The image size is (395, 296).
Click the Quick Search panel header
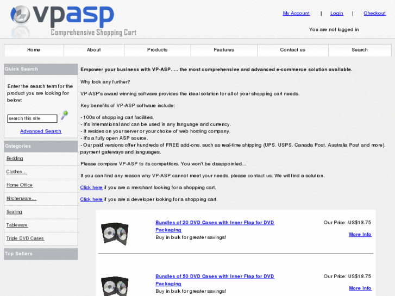click(41, 69)
